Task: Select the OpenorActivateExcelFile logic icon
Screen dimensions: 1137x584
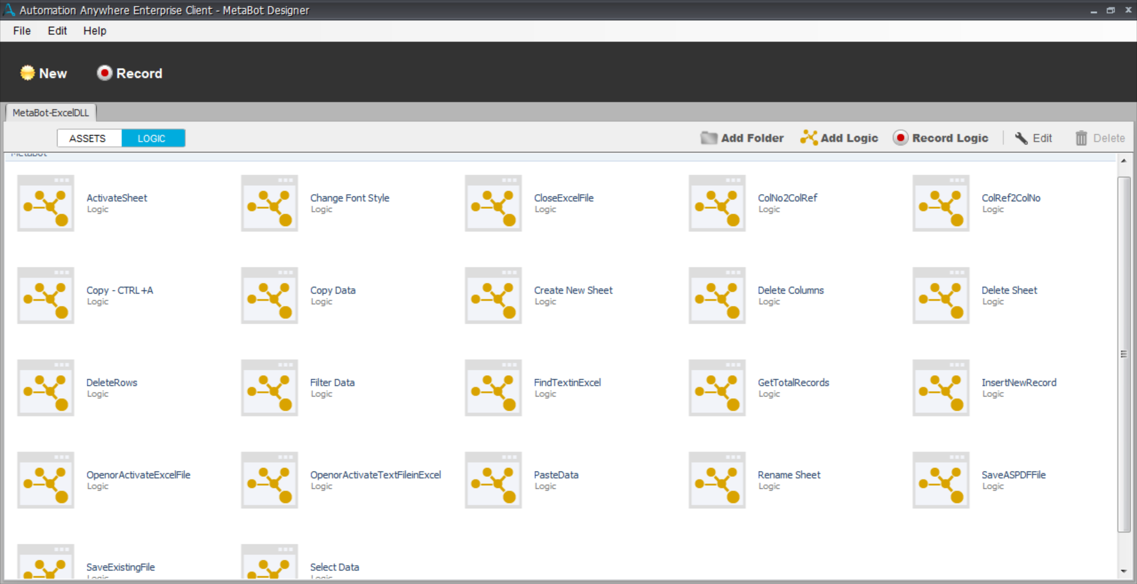Action: pyautogui.click(x=46, y=480)
